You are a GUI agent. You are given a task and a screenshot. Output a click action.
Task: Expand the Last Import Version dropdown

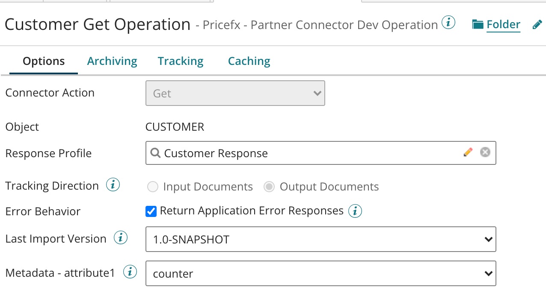[320, 239]
